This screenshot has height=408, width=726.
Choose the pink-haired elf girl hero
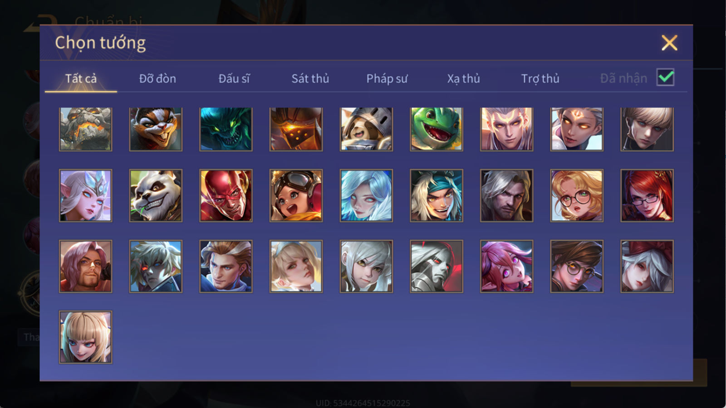click(506, 266)
